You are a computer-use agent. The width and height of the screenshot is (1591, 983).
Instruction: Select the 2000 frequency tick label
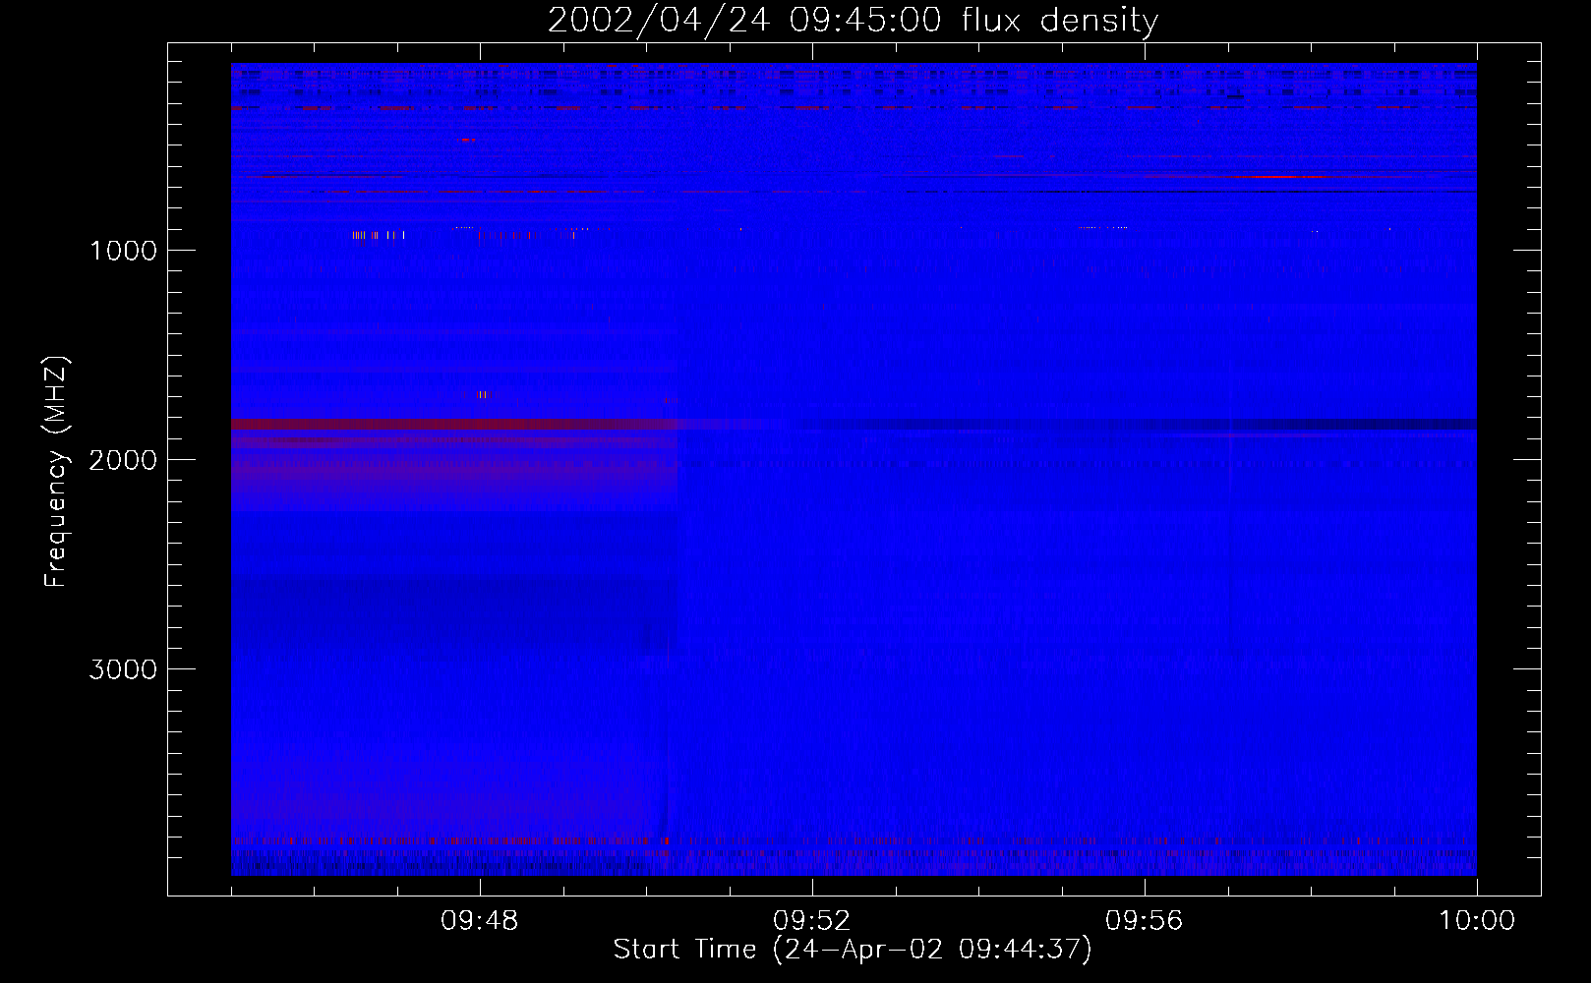[x=124, y=460]
